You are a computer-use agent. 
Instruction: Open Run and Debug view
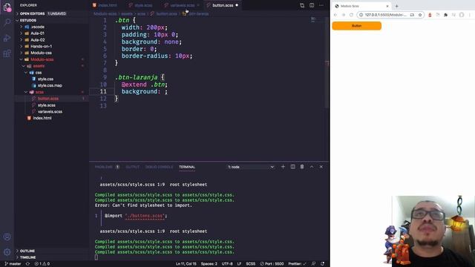click(x=7, y=38)
